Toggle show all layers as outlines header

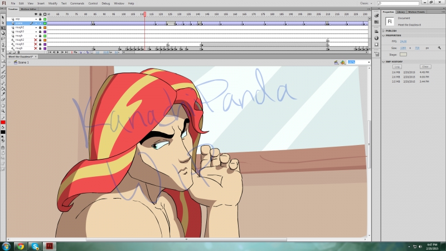pos(45,15)
